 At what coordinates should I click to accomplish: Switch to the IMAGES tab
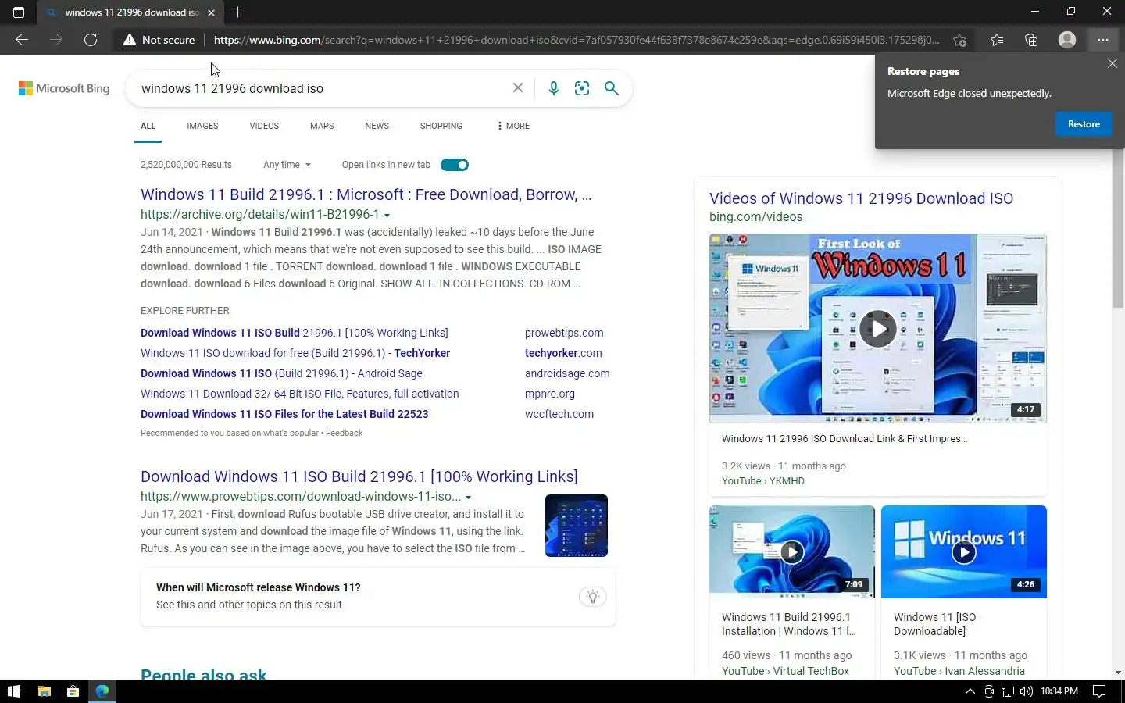pos(202,126)
